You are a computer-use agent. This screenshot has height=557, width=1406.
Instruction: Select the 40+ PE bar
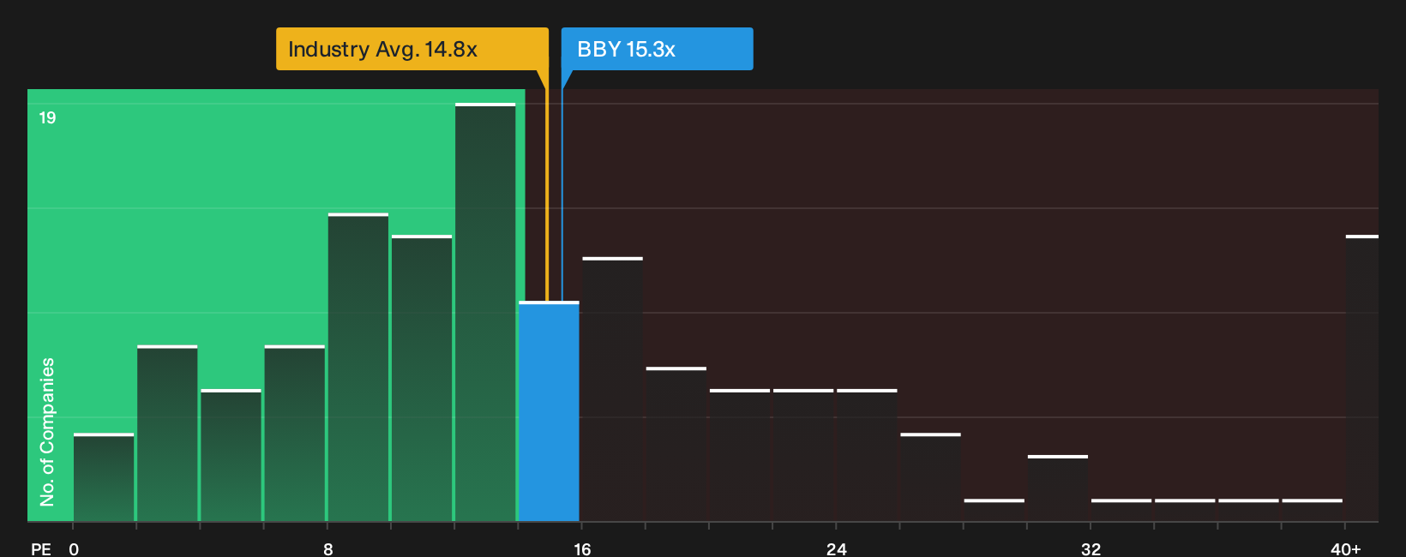coord(1362,378)
